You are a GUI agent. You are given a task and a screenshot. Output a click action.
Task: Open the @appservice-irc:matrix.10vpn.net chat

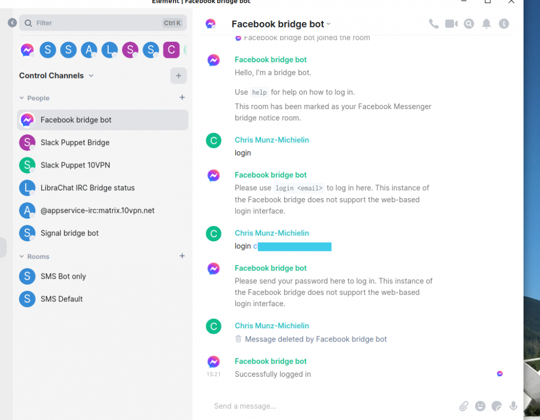103,211
